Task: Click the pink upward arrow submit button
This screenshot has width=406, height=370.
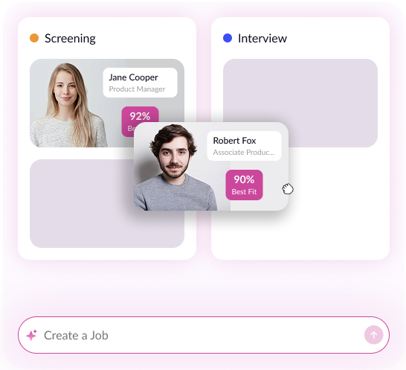Action: tap(373, 335)
